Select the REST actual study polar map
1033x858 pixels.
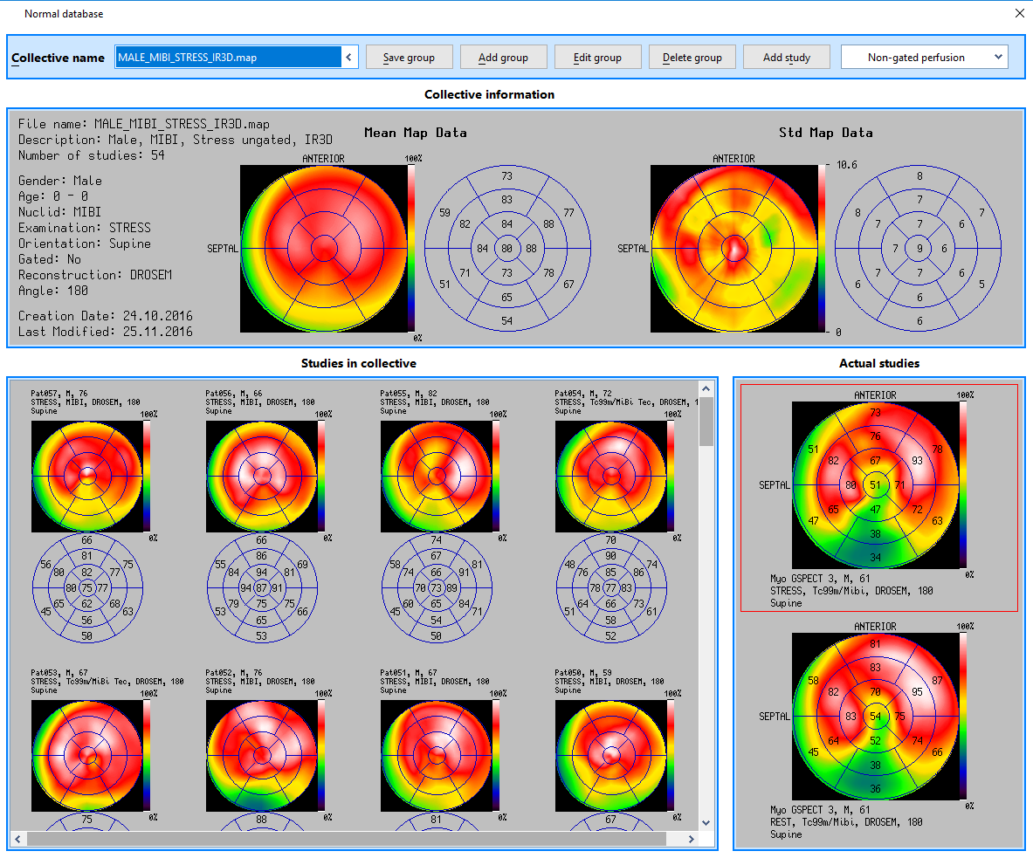(874, 716)
